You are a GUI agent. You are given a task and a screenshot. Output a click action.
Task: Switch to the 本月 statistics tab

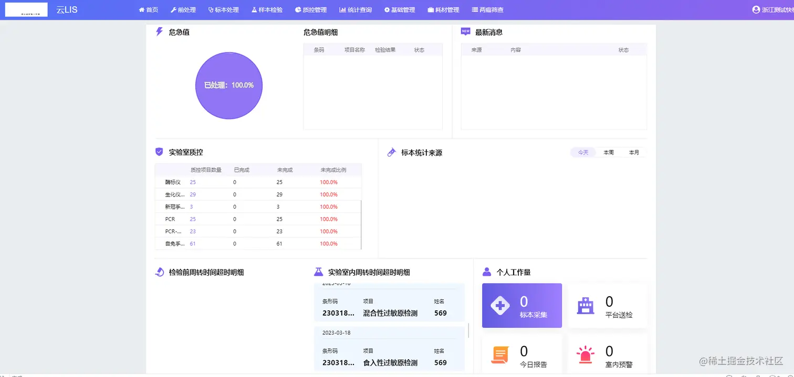(634, 152)
